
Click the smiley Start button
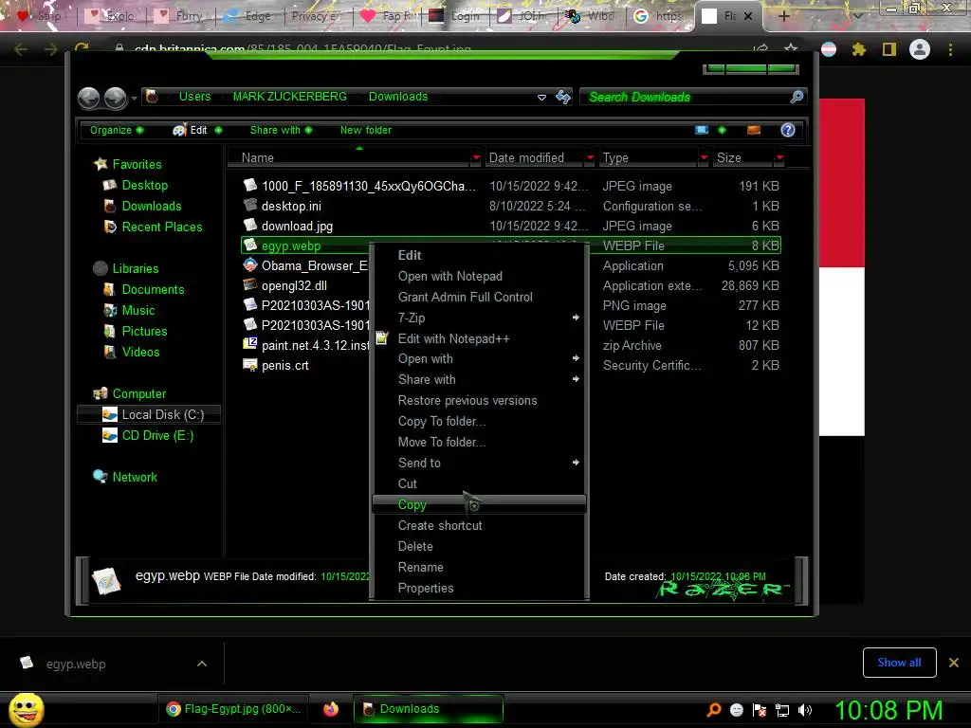click(26, 709)
